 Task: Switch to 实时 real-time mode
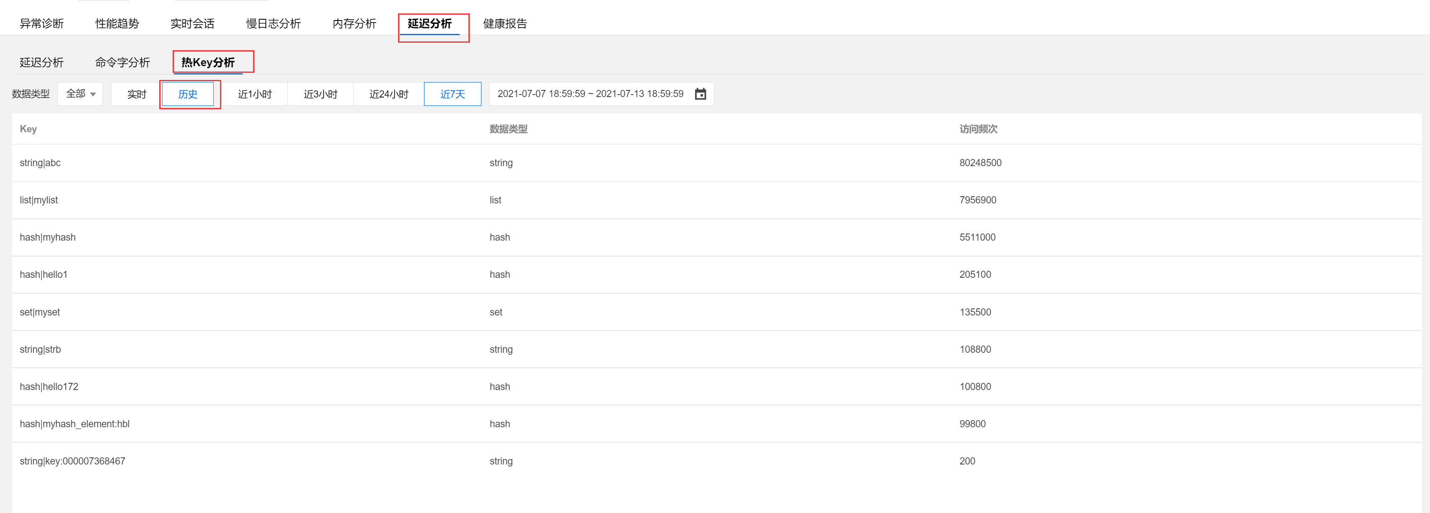(x=136, y=94)
